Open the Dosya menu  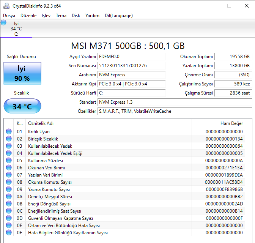tap(9, 16)
